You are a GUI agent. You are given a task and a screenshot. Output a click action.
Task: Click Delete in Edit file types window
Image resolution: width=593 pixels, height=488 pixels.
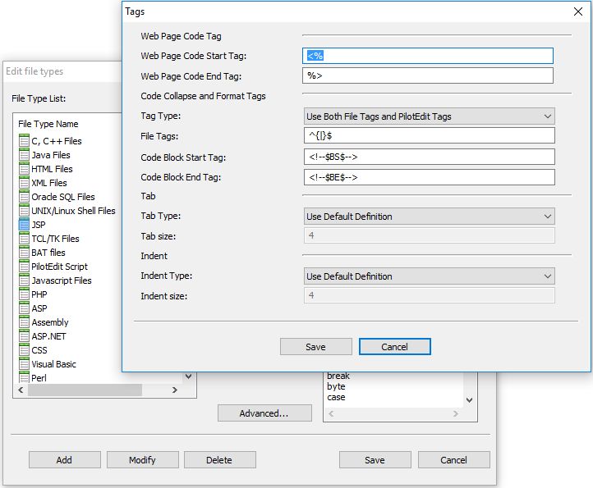tap(220, 460)
